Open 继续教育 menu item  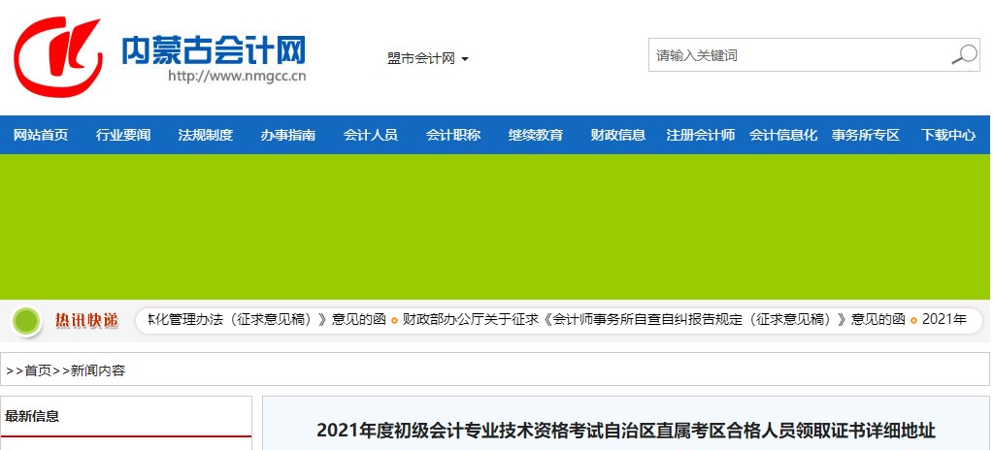pyautogui.click(x=536, y=135)
